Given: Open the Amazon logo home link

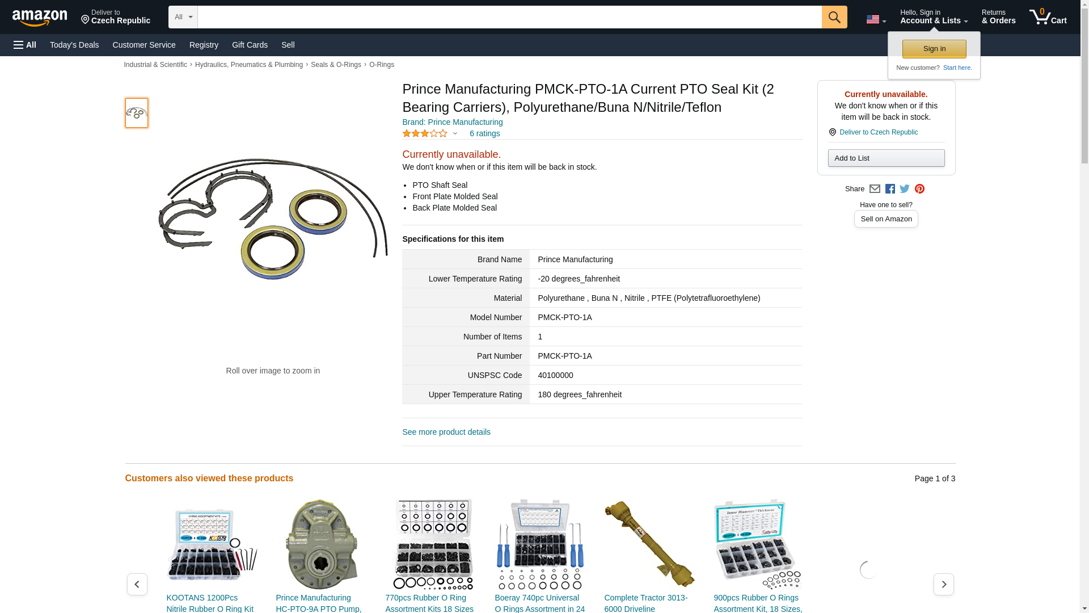Looking at the screenshot, I should click(x=40, y=18).
